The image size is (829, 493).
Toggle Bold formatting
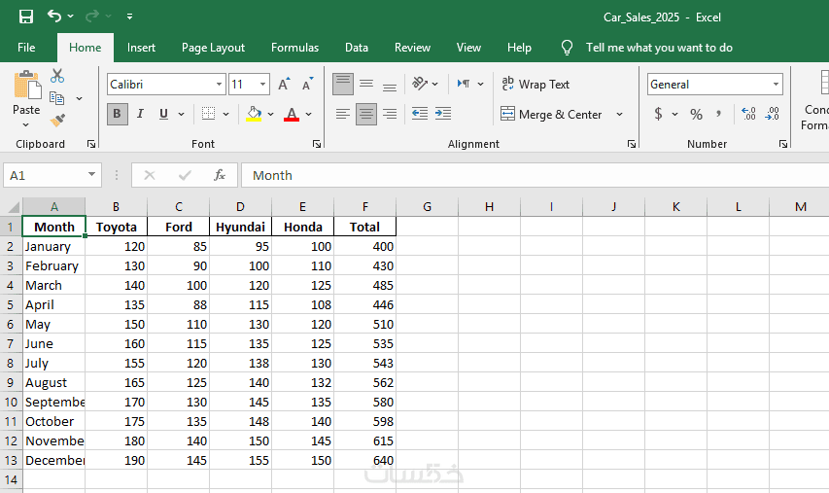pyautogui.click(x=118, y=114)
